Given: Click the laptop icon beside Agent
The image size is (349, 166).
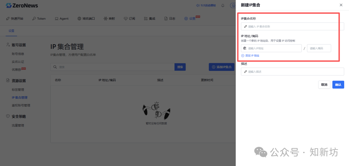Looking at the screenshot, I should 57,19.
